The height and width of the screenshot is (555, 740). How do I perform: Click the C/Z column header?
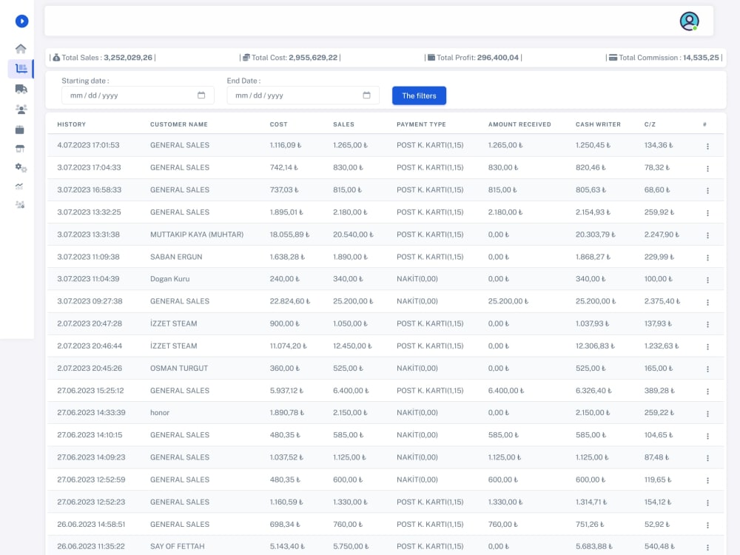coord(650,124)
